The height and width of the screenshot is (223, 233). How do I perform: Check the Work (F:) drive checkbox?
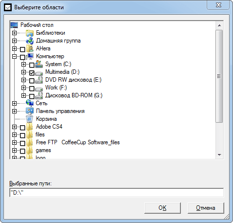coord(32,89)
